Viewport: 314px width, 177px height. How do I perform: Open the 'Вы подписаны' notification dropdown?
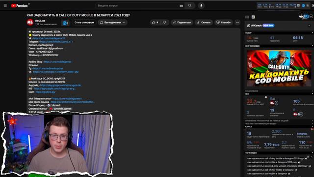coord(112,23)
